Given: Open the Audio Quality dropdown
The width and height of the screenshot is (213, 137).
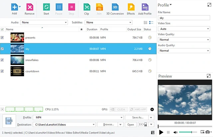Looking at the screenshot, I should point(184,51).
